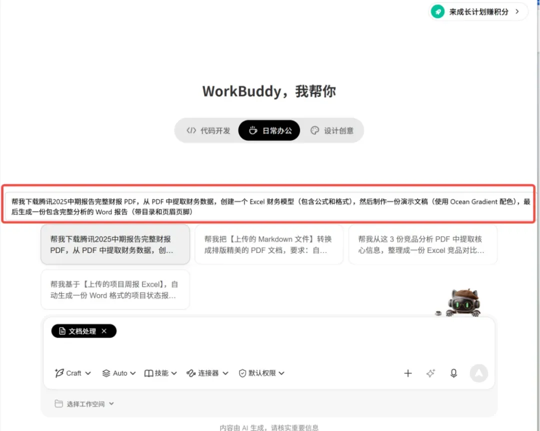Click the plus attachment icon

click(408, 373)
